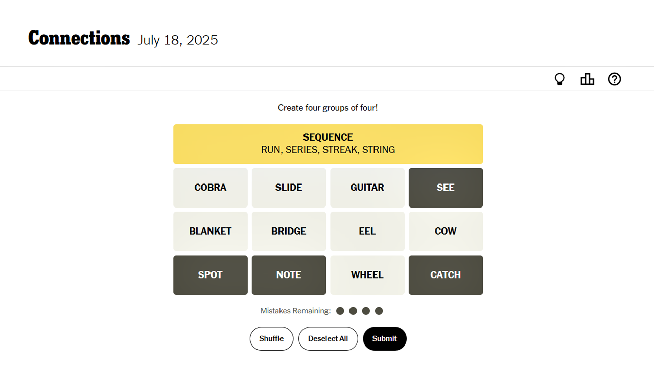Select the EEL tile
The width and height of the screenshot is (654, 368).
tap(367, 231)
